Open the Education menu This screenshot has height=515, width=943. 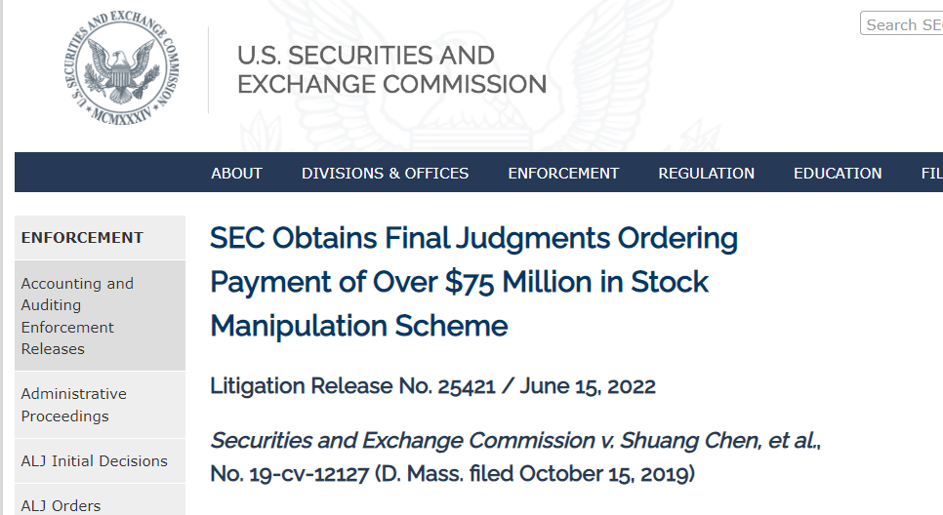pos(838,173)
